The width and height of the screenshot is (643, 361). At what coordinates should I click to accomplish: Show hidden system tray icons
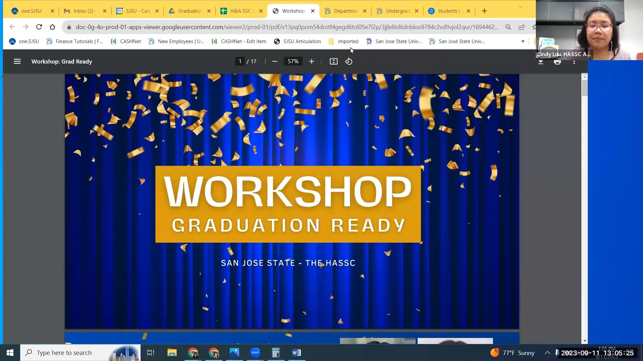point(547,353)
